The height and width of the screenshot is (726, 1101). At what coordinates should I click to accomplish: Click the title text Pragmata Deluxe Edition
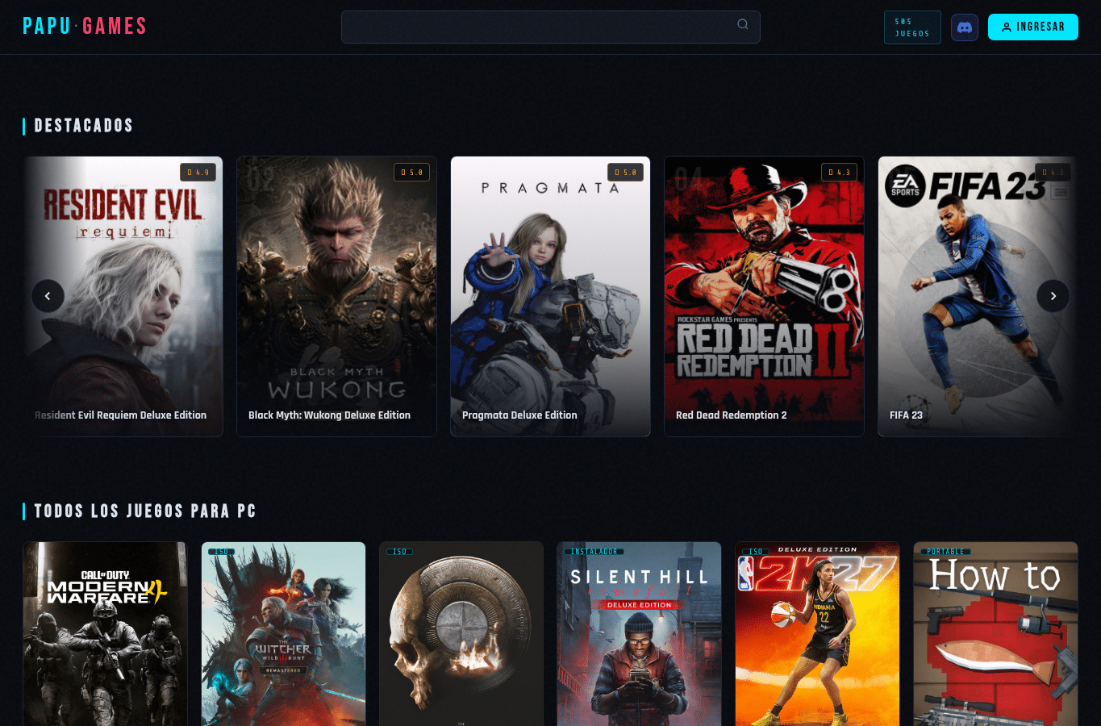(519, 415)
